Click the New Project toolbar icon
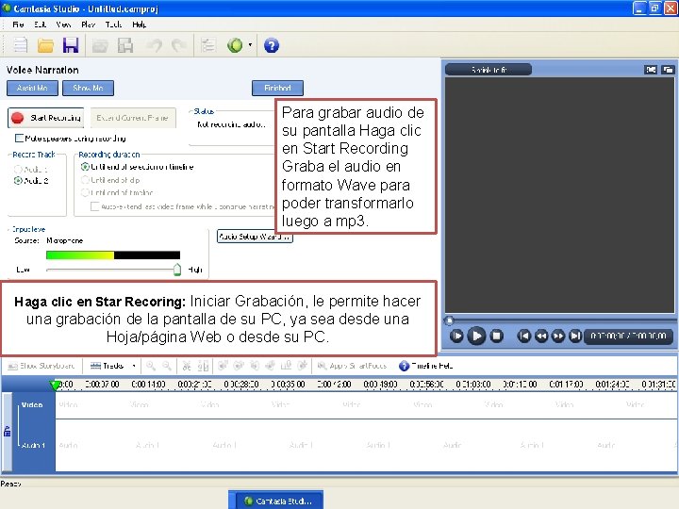Screen dimensions: 679x509 tap(20, 45)
